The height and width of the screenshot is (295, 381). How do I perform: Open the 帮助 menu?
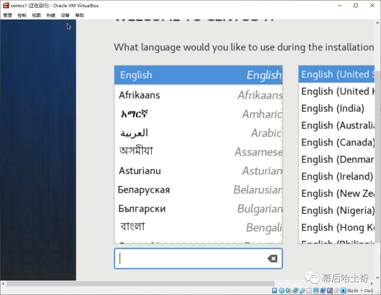coord(80,15)
